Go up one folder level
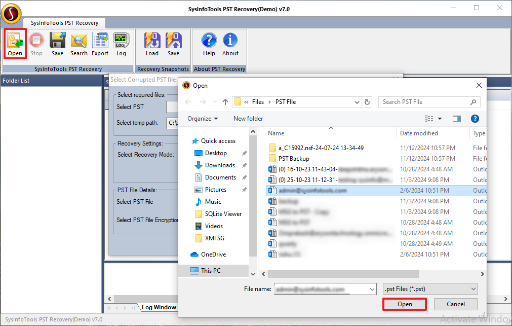The height and width of the screenshot is (326, 512). (x=225, y=102)
